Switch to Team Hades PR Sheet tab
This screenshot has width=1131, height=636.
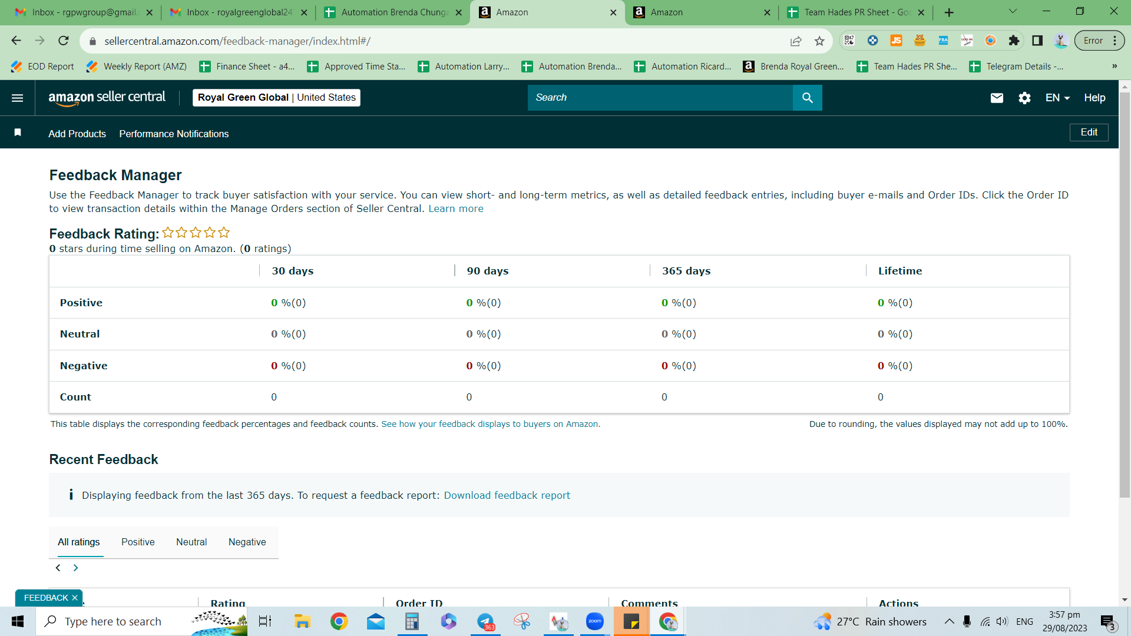click(x=858, y=12)
